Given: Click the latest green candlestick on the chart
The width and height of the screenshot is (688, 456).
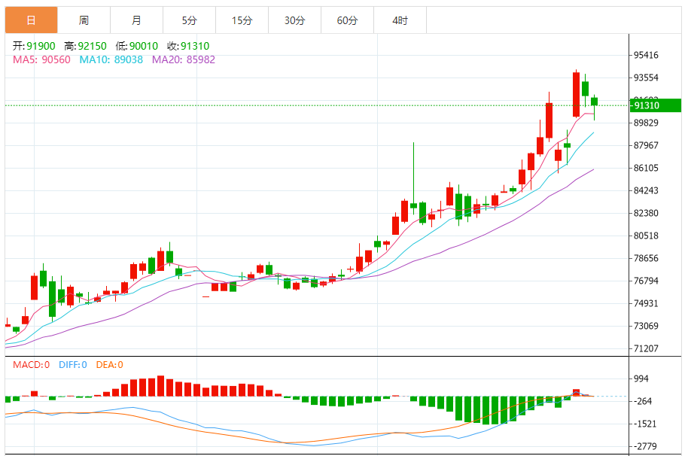Looking at the screenshot, I should [595, 102].
